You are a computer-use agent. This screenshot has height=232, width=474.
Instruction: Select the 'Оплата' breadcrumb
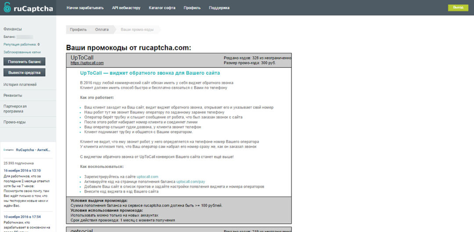[x=102, y=30]
